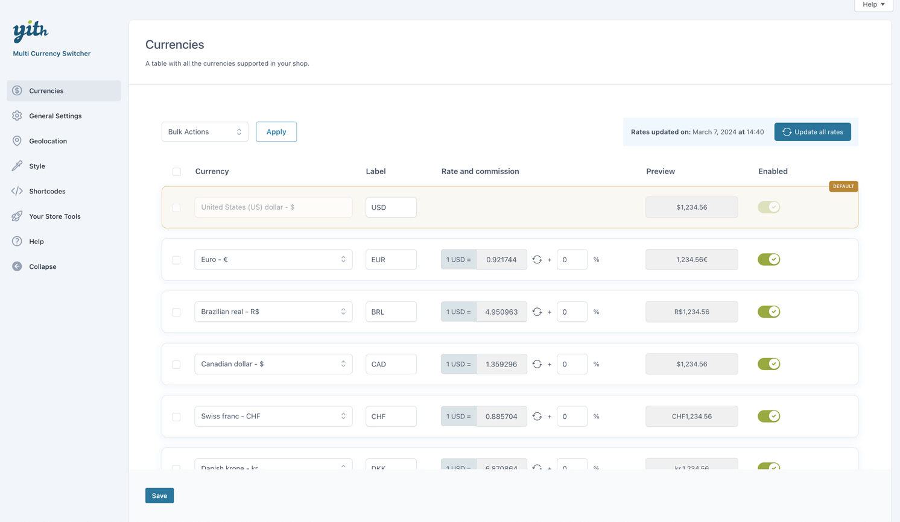Screen dimensions: 900x522
Task: Click the YITH logo icon
Action: [30, 31]
